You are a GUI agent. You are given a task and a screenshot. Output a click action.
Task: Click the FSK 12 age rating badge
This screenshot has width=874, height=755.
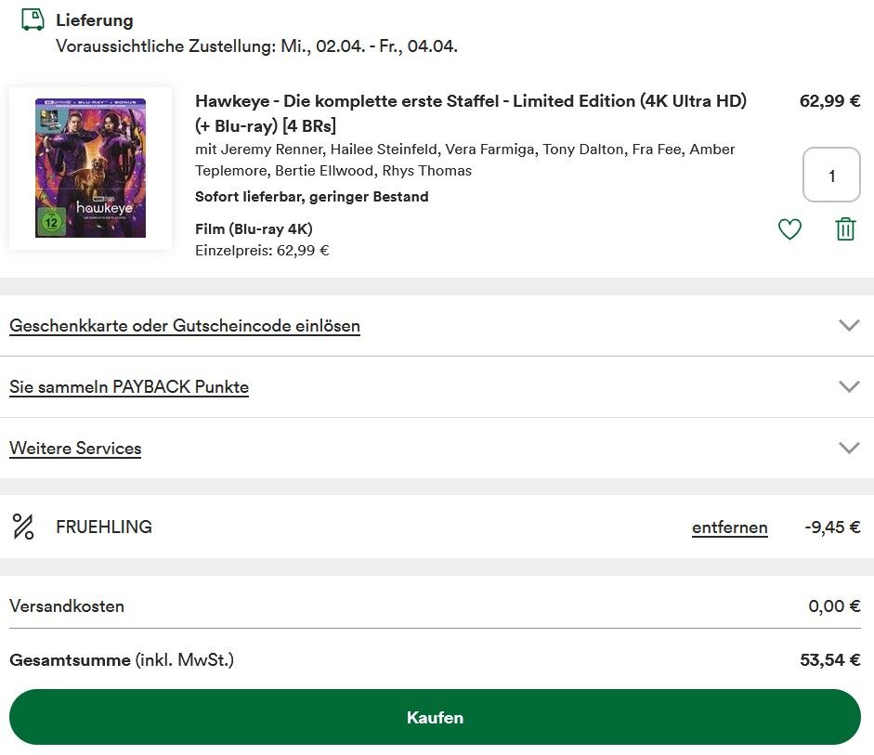click(x=51, y=222)
